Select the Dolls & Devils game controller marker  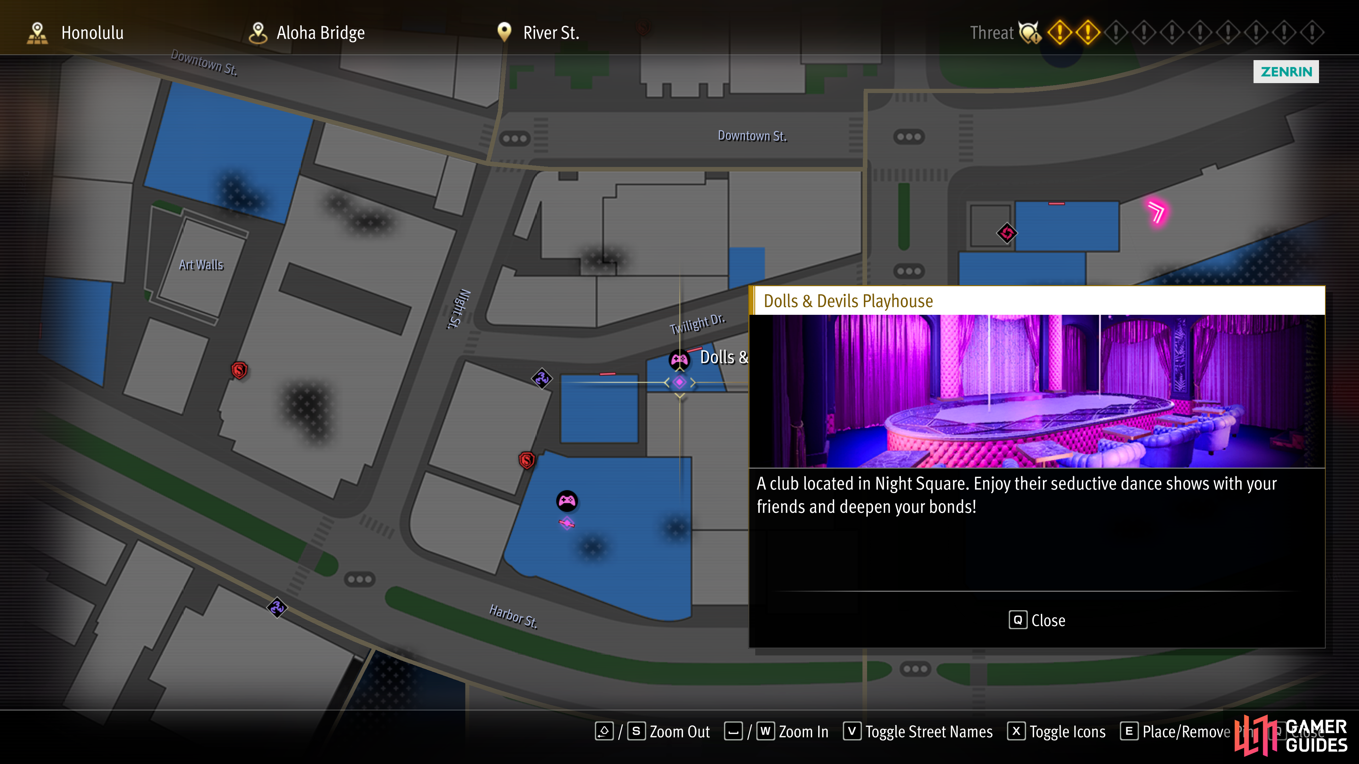point(679,360)
